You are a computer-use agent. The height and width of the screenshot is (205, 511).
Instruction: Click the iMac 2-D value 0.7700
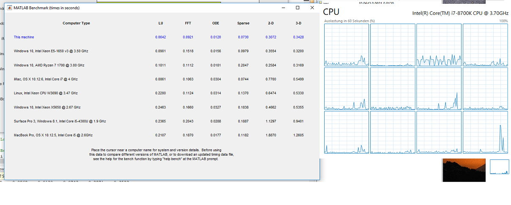pos(271,79)
